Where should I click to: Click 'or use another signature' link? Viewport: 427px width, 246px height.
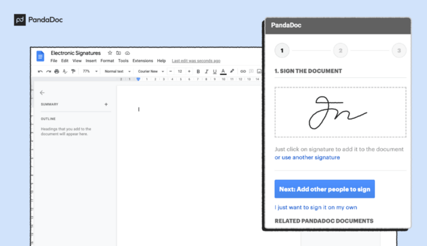(307, 157)
